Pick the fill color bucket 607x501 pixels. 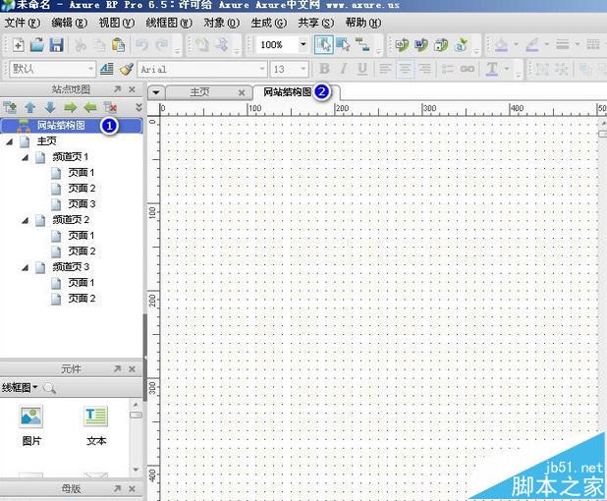tap(502, 44)
